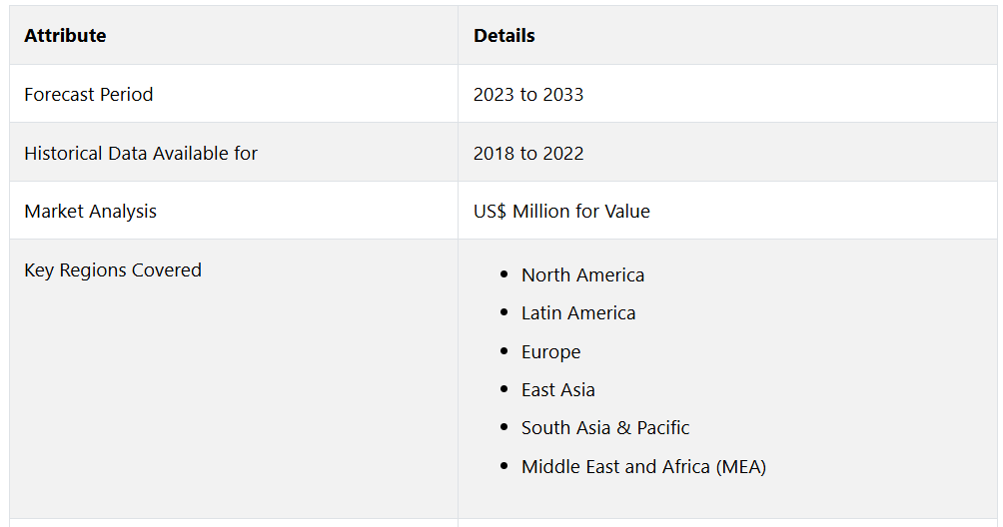Image resolution: width=1003 pixels, height=527 pixels.
Task: Click the 2023 to 2033 value
Action: (x=528, y=95)
